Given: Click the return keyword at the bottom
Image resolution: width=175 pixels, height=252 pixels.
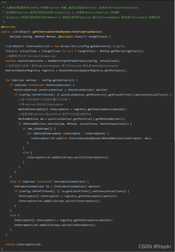Looking at the screenshot, I should click(x=10, y=245).
